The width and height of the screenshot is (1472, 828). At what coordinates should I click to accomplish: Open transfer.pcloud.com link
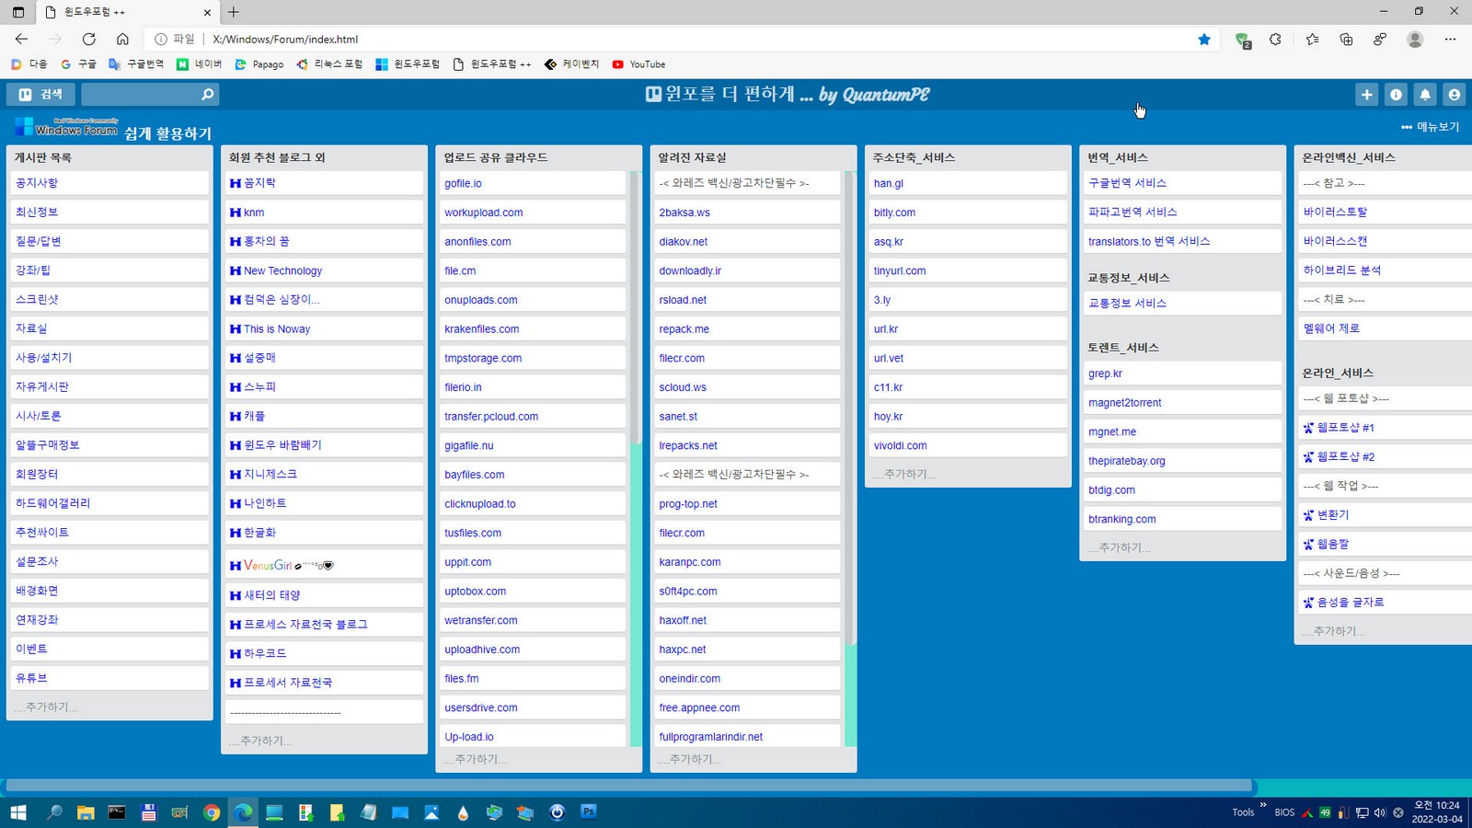pos(534,416)
